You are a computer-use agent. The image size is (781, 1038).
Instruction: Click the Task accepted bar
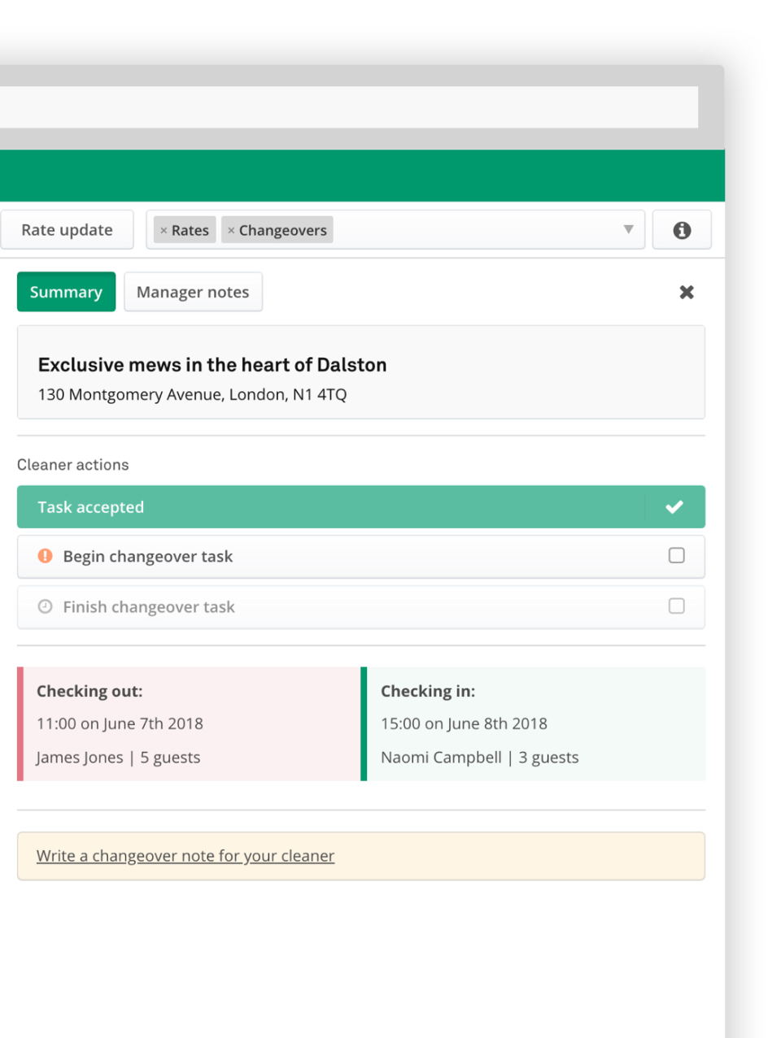pos(325,507)
